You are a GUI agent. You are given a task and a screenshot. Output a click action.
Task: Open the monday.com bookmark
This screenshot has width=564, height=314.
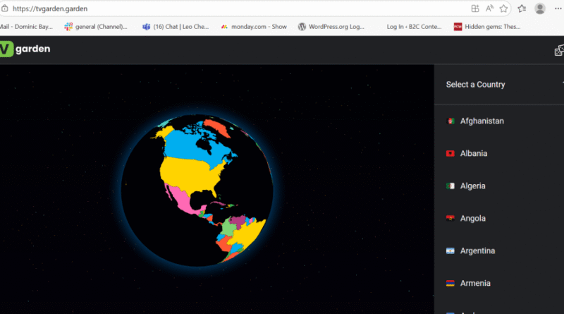(254, 27)
